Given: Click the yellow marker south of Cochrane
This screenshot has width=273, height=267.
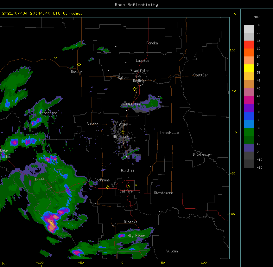Looking at the screenshot, I should [108, 187].
